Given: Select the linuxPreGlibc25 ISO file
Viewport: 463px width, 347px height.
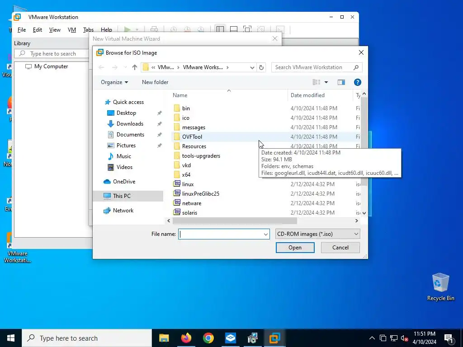Looking at the screenshot, I should (200, 193).
